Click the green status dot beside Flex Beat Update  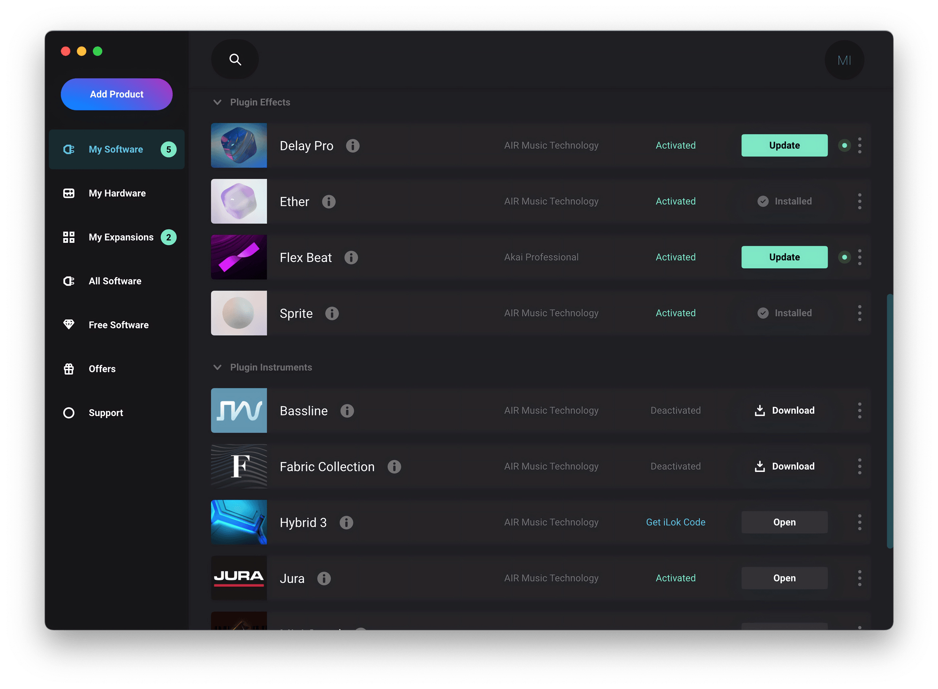(844, 257)
